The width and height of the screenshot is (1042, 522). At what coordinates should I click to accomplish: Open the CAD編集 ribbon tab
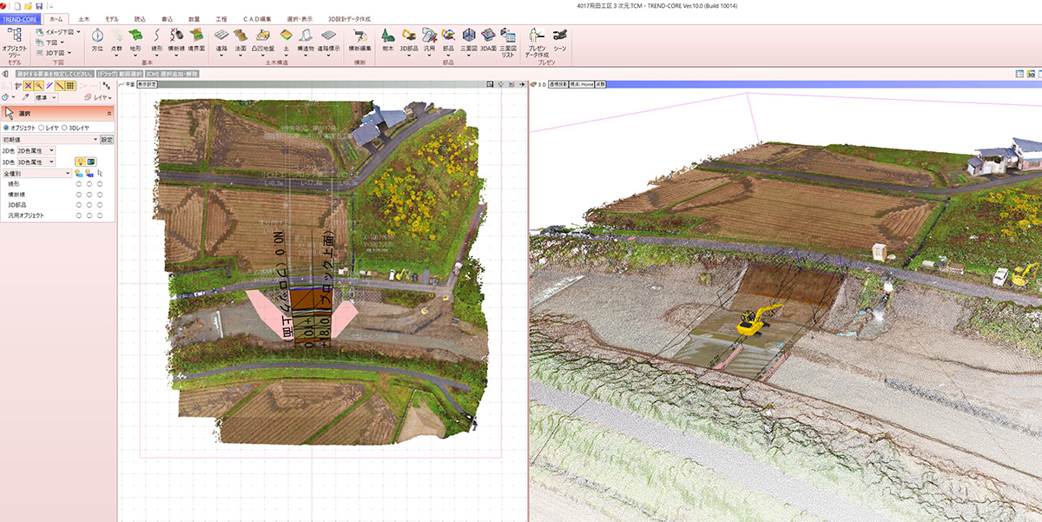(257, 17)
